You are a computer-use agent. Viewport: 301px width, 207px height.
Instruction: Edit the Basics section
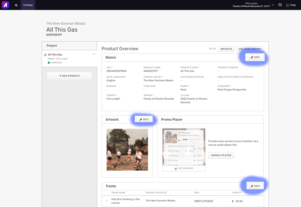255,57
